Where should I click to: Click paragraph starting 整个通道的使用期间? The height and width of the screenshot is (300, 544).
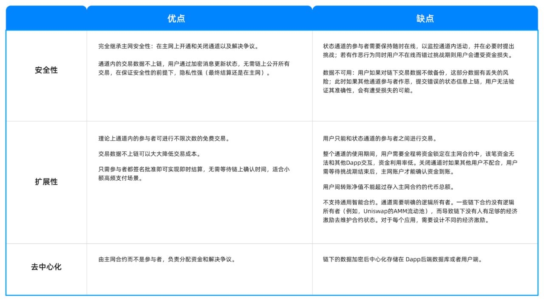click(x=420, y=162)
